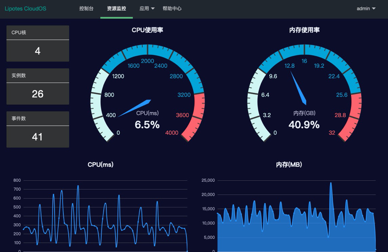Image resolution: width=388 pixels, height=252 pixels.
Task: Click the 40.9% memory usage reading
Action: coord(304,124)
